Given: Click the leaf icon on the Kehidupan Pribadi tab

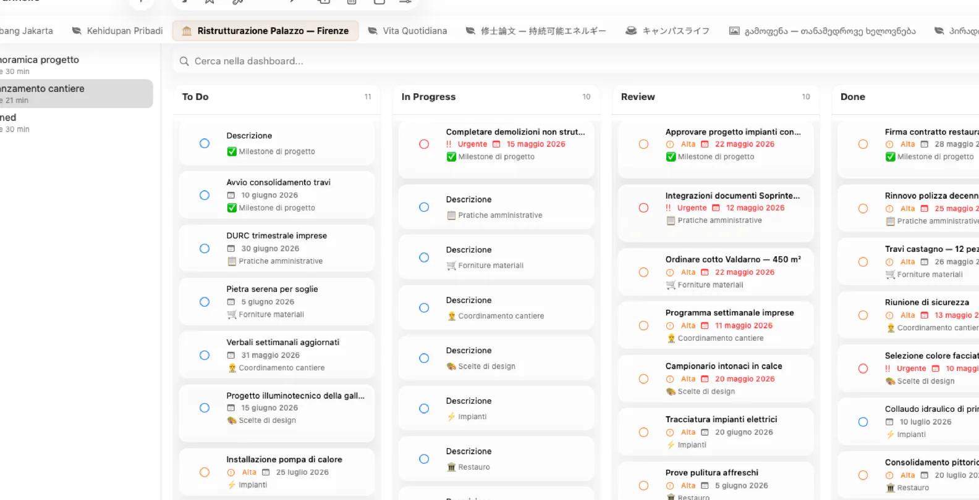Looking at the screenshot, I should click(x=77, y=31).
